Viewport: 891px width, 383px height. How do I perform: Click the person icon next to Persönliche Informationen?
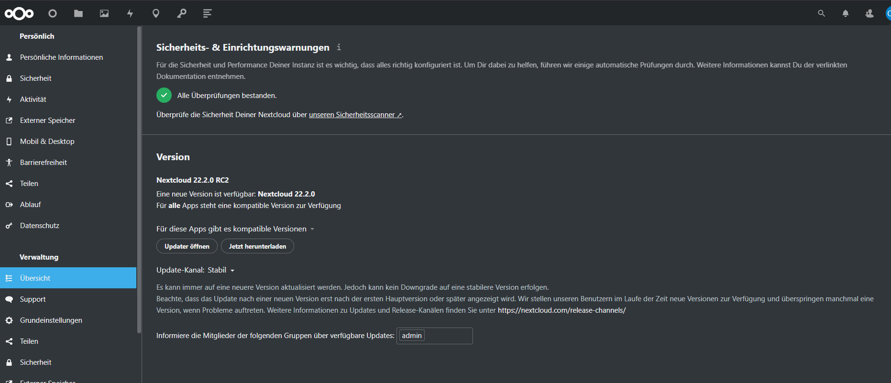point(9,57)
